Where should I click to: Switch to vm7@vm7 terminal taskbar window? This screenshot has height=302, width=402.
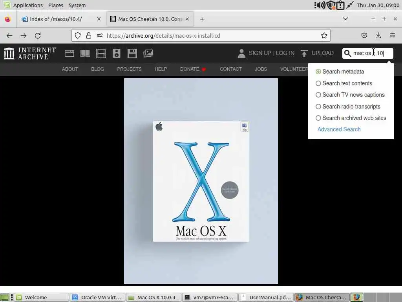[x=210, y=297]
